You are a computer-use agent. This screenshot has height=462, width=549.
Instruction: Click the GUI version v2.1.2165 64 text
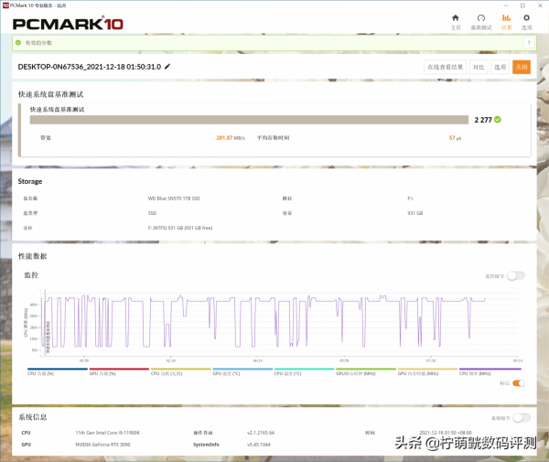261,433
